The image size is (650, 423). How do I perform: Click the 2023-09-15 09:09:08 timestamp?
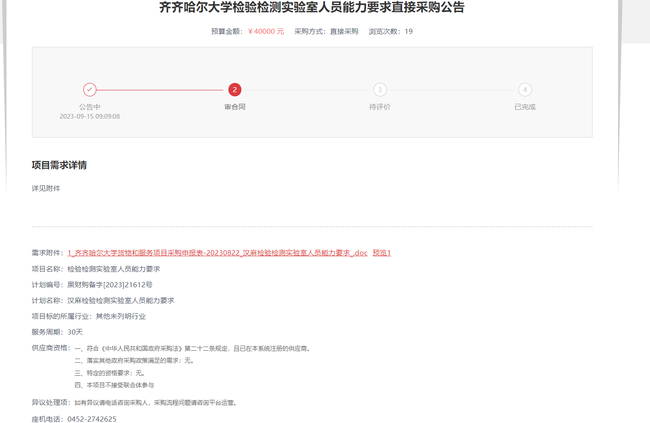click(90, 117)
